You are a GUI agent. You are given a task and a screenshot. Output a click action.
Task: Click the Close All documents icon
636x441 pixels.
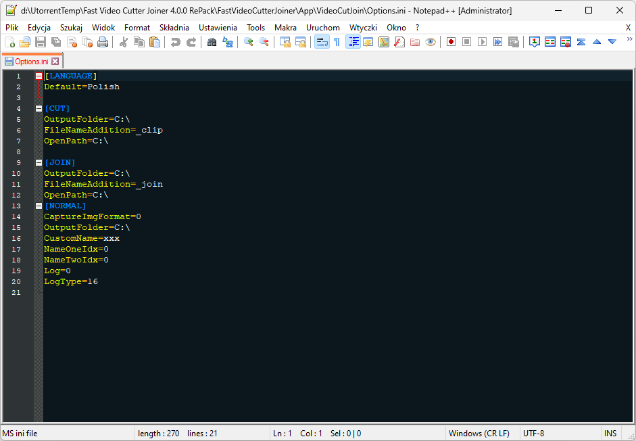pyautogui.click(x=87, y=42)
